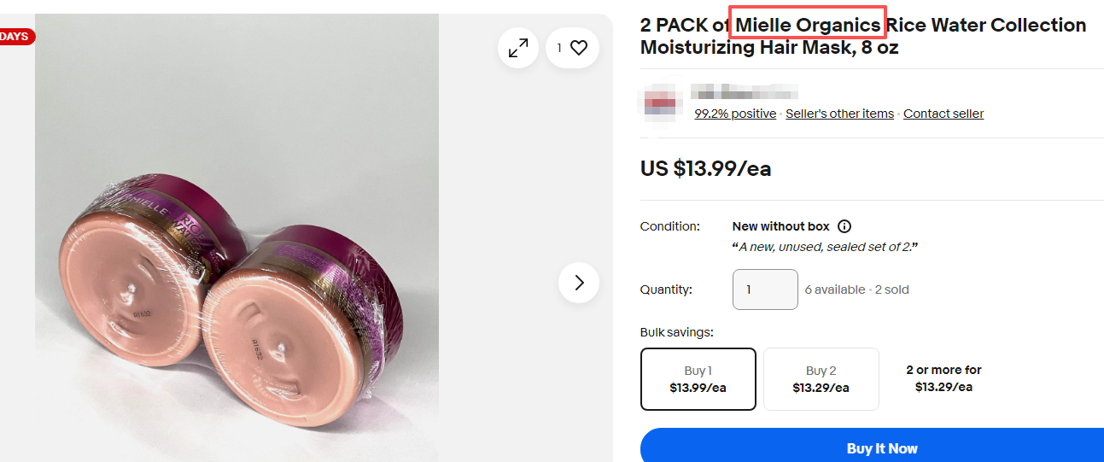This screenshot has width=1104, height=462.
Task: Click the sealed set of 2 condition note
Action: coord(825,247)
